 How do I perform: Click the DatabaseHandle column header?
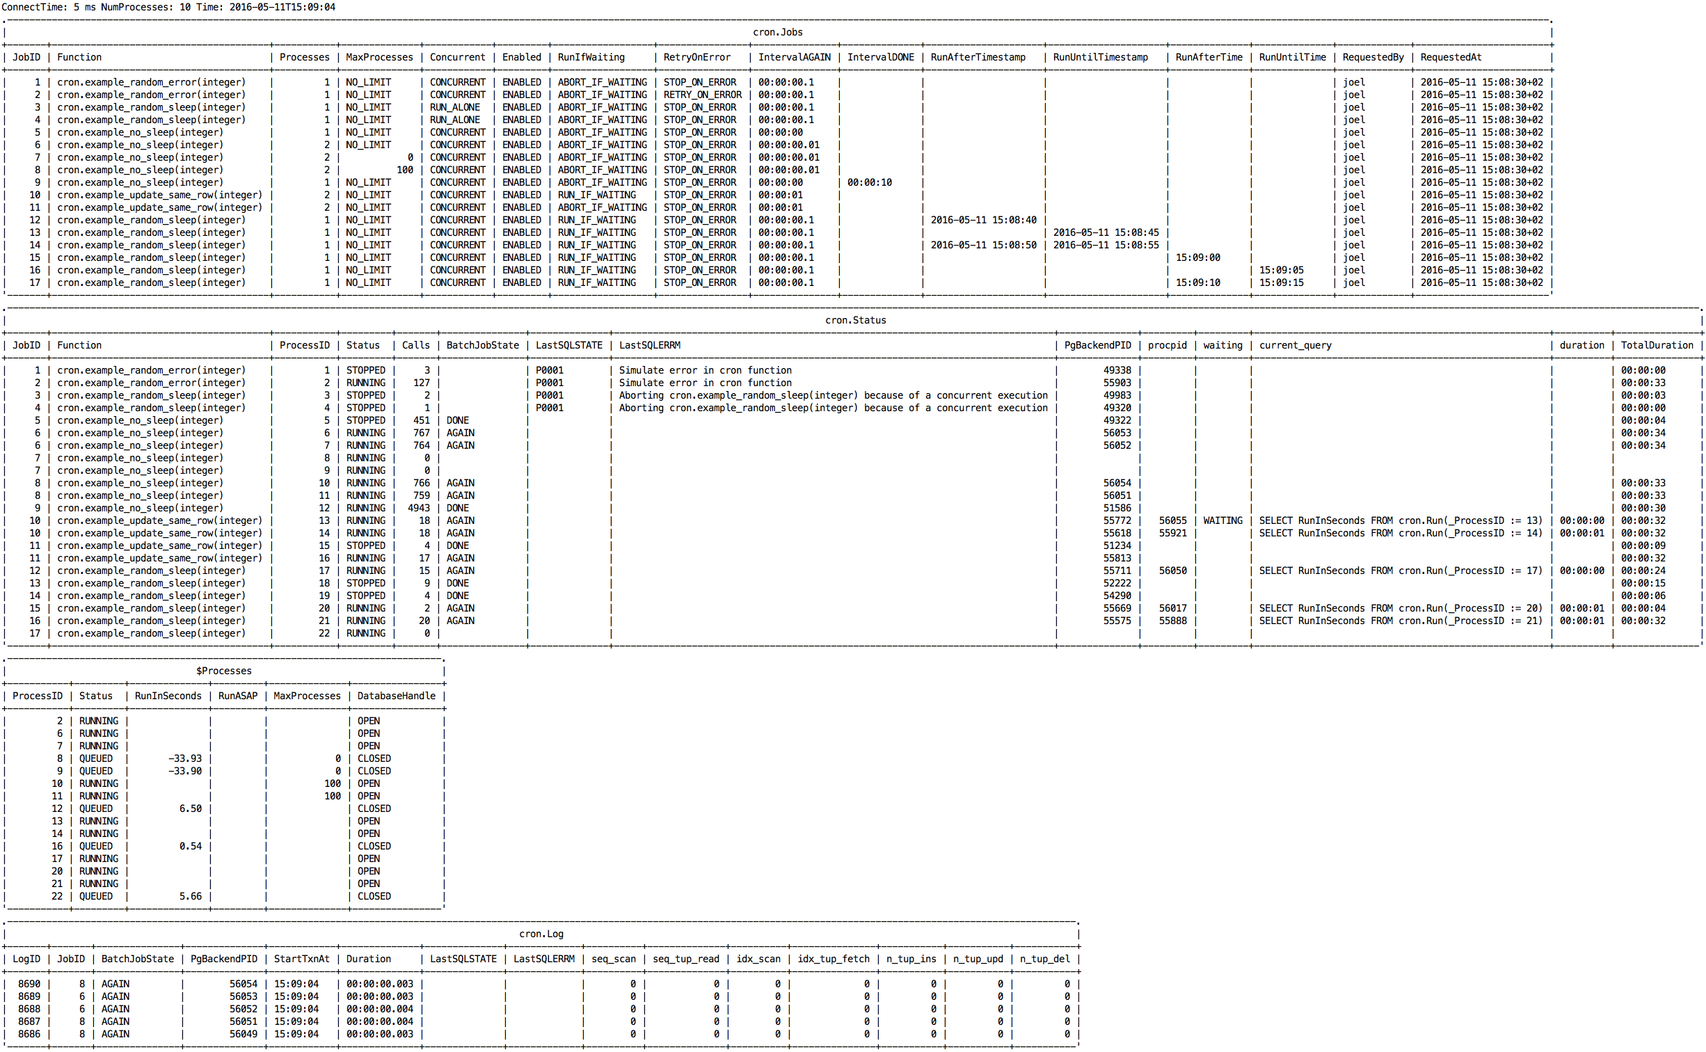396,696
